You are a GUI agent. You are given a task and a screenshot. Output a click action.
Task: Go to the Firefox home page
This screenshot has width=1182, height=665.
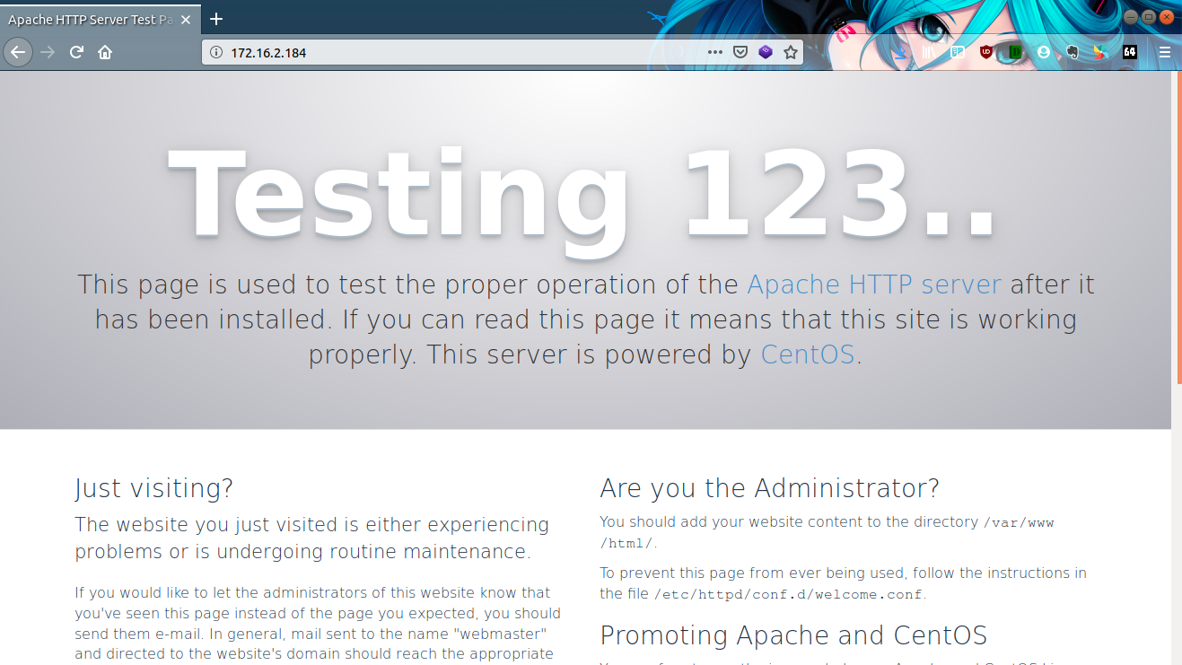pyautogui.click(x=105, y=52)
